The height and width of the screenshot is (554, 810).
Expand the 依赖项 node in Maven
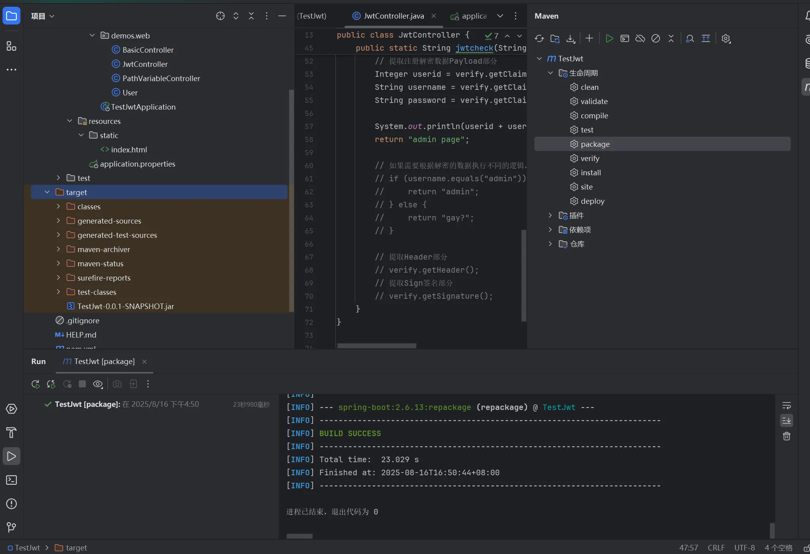click(550, 230)
